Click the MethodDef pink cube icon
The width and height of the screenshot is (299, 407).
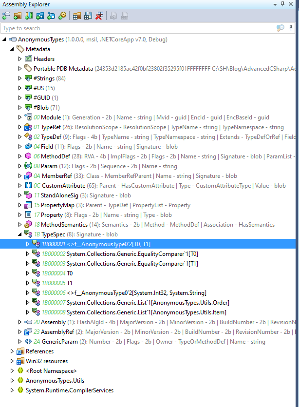click(28, 156)
